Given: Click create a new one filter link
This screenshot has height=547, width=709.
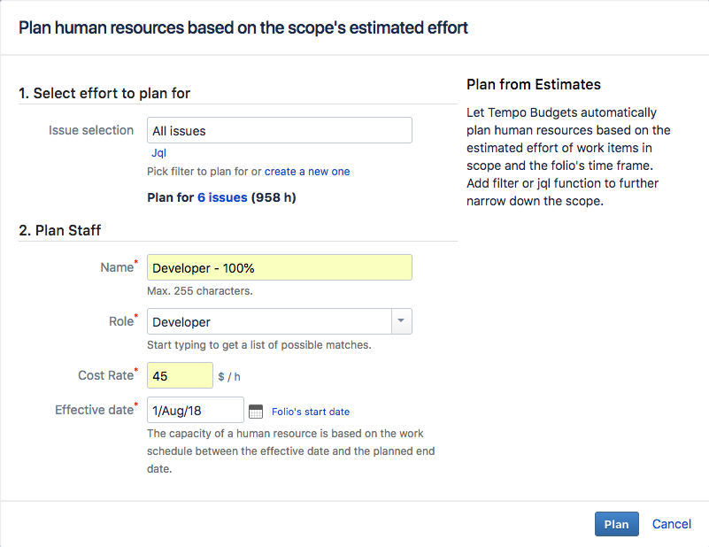Looking at the screenshot, I should click(x=306, y=171).
